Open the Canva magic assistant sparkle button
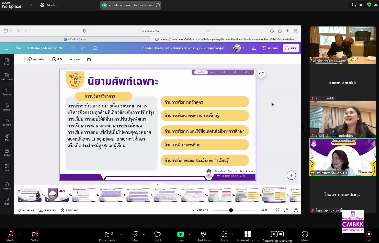Screen dimensions: 379x243 291,175
